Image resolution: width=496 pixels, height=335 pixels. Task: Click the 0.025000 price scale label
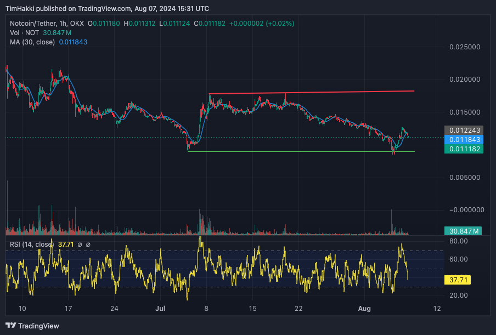click(x=465, y=47)
